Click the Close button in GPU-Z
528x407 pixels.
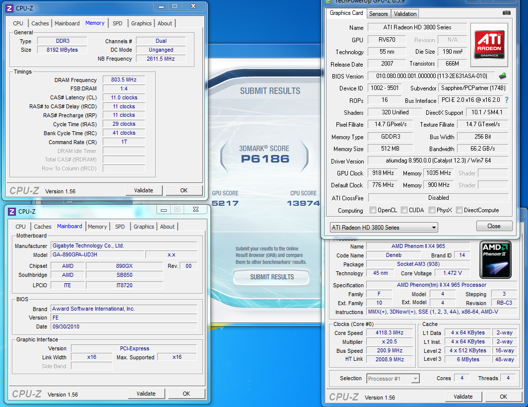pyautogui.click(x=494, y=226)
